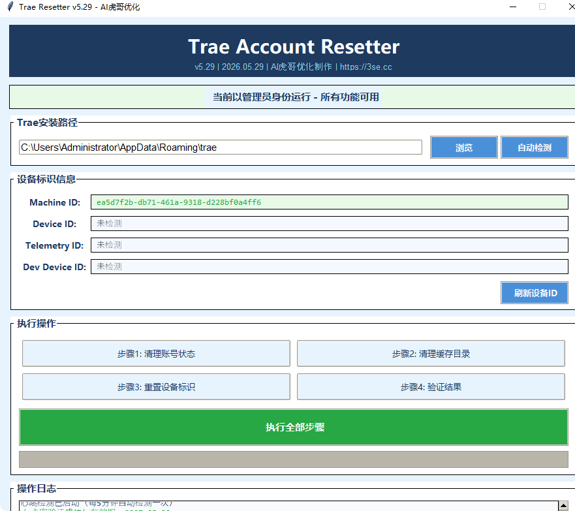Click the 执行操作 group title

[37, 323]
